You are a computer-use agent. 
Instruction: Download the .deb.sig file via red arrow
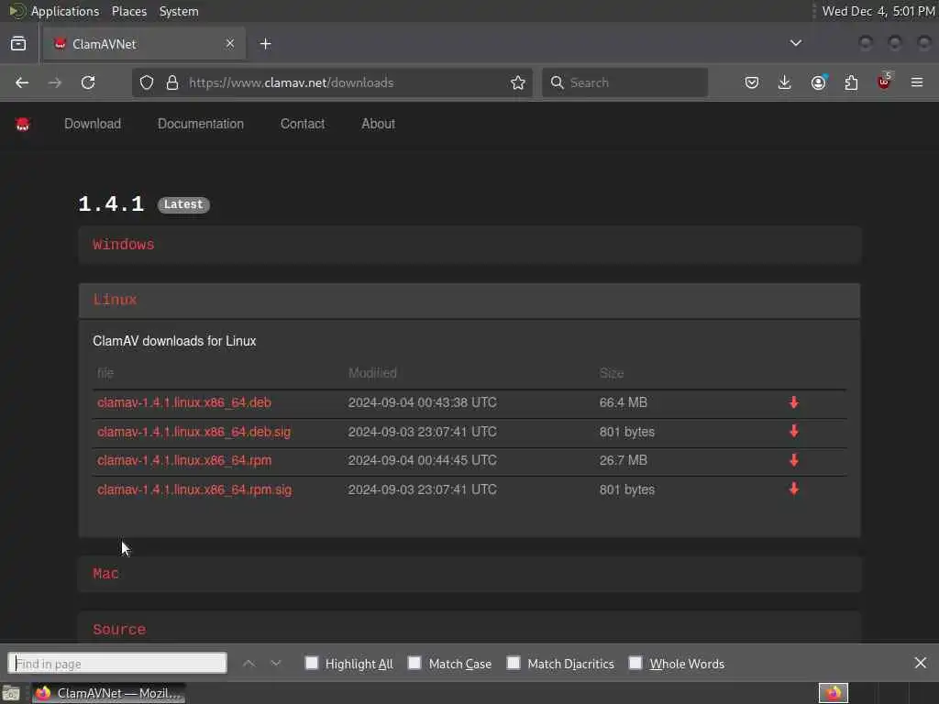(x=794, y=431)
